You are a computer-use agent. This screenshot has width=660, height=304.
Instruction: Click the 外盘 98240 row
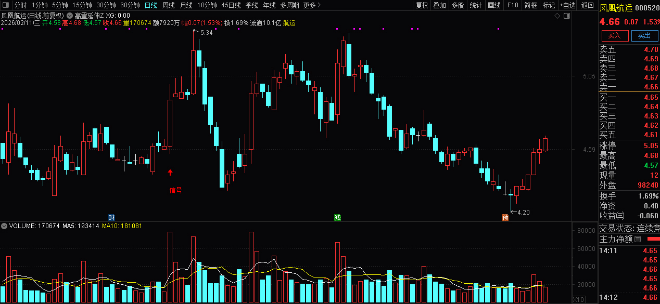coord(629,185)
